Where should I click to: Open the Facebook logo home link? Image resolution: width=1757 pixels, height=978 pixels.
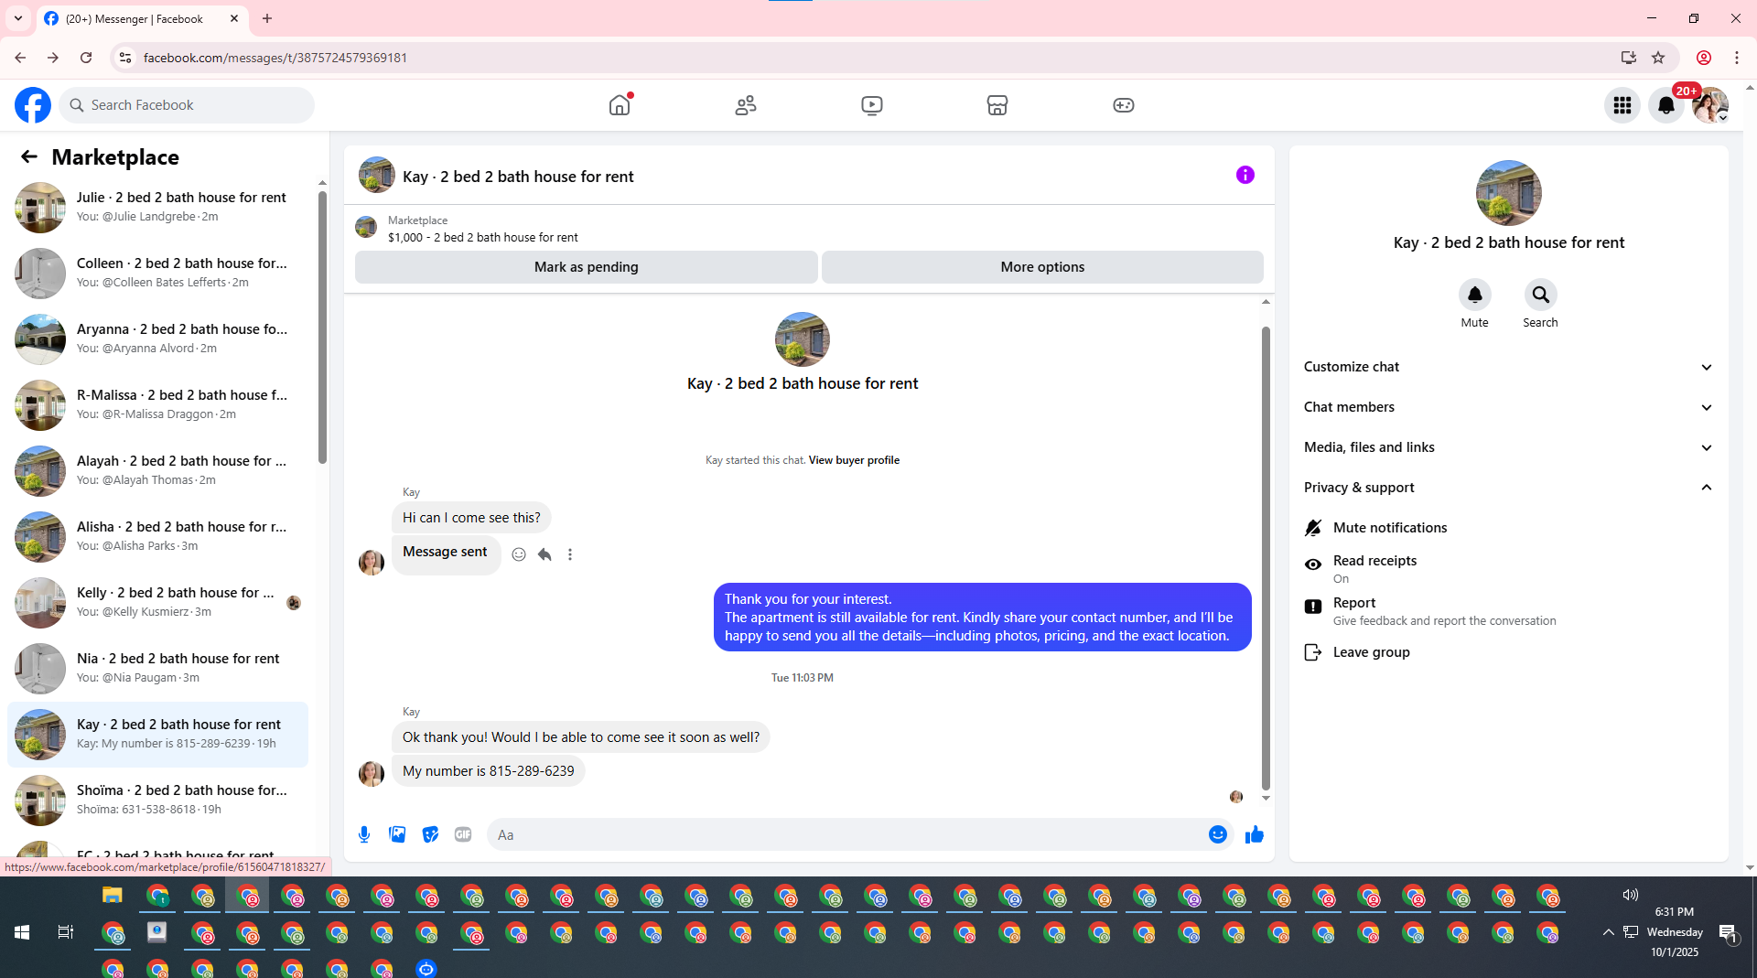33,105
